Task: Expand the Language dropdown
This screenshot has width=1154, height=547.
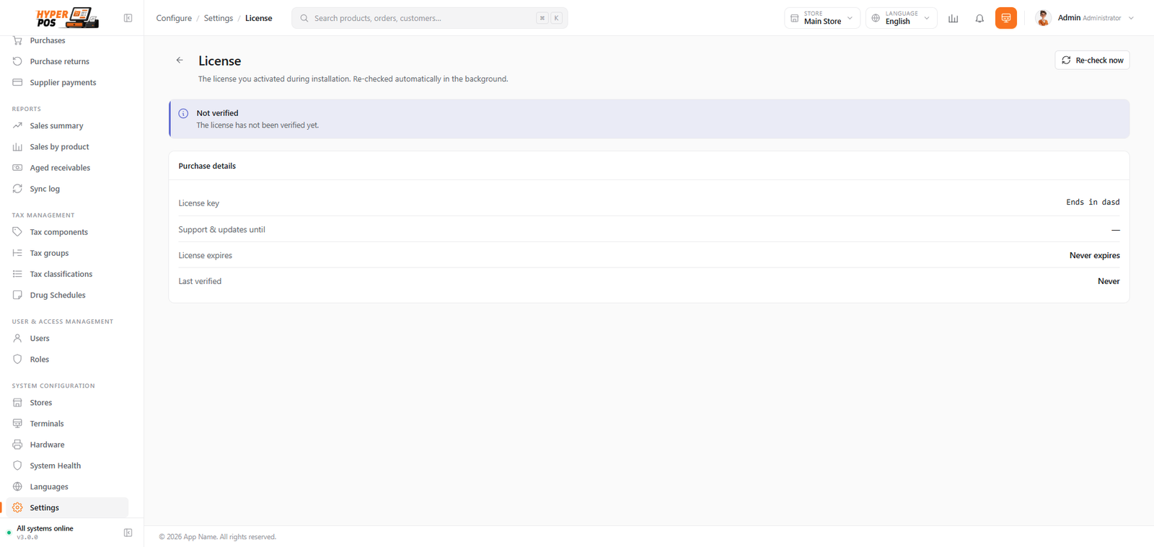Action: (902, 18)
